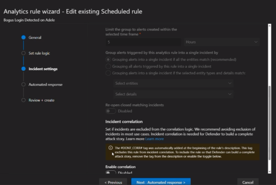276x185 pixels.
Task: Click scrollbar down arrow icon
Action: click(x=269, y=171)
